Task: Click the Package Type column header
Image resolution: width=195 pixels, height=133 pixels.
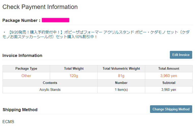Action: [x=26, y=69]
